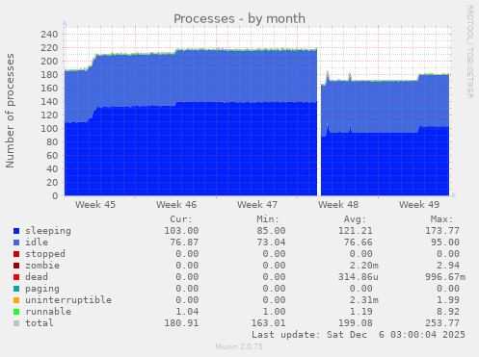Click the 'sleeping' legend label
The height and width of the screenshot is (357, 479).
48,231
